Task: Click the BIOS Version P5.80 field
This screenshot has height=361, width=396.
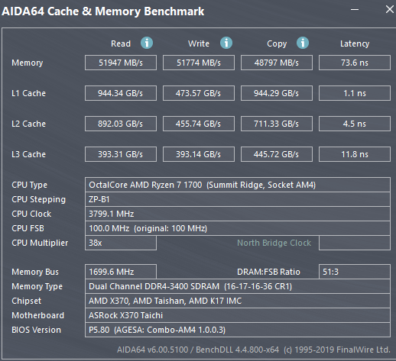Action: (x=238, y=330)
